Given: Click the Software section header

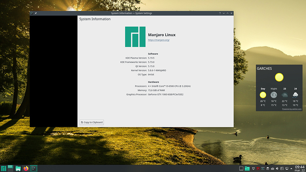Looking at the screenshot, I should click(153, 54).
